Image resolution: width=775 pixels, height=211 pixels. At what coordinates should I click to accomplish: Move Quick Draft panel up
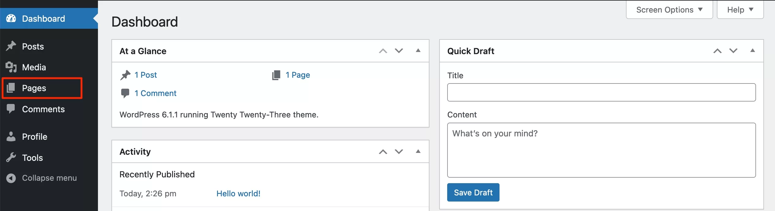click(x=717, y=51)
